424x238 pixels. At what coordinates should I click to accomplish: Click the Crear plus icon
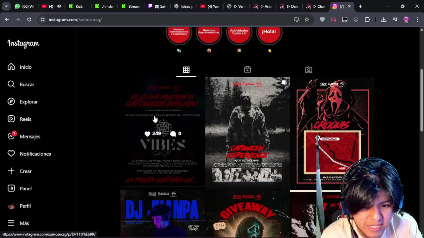11,171
